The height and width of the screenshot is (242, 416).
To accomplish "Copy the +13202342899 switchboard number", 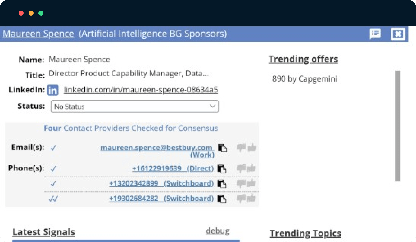I will pos(221,184).
